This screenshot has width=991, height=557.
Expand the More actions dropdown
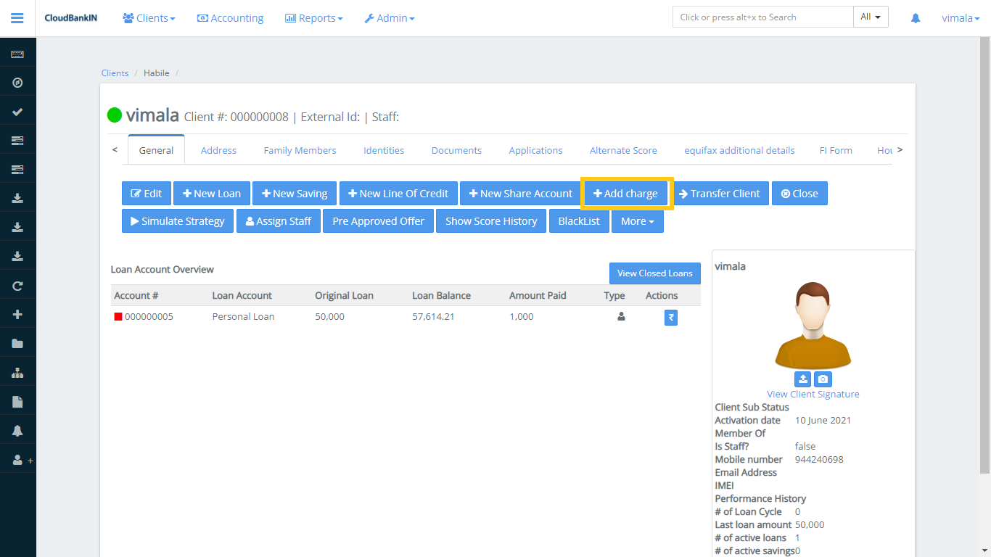(x=638, y=221)
